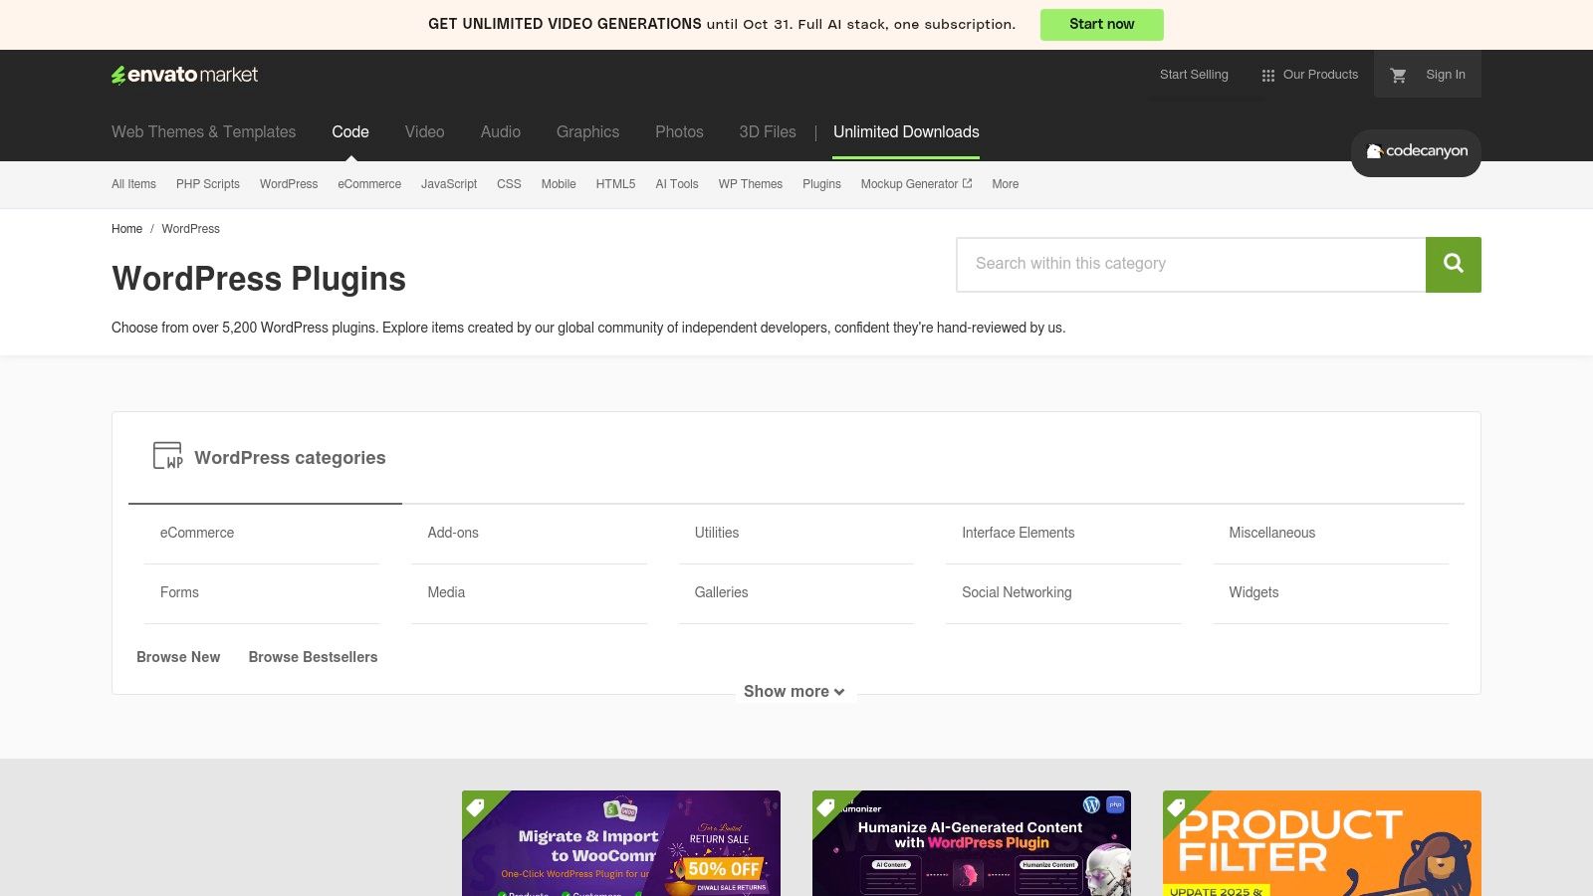1593x896 pixels.
Task: Select the eCommerce category
Action: tap(196, 533)
